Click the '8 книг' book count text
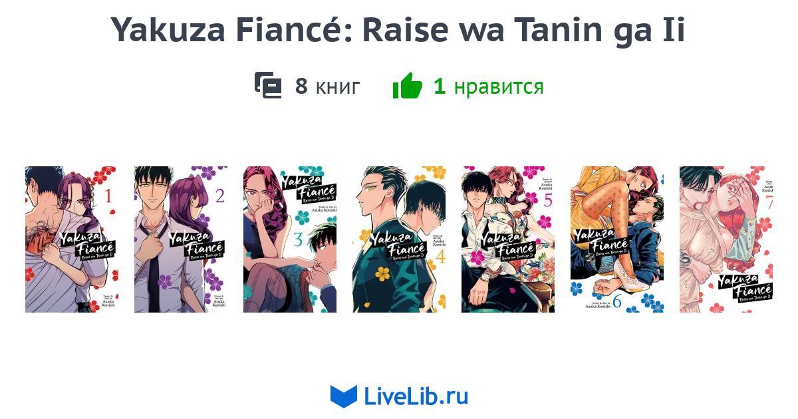Viewport: 798px width, 419px height. coord(327,86)
